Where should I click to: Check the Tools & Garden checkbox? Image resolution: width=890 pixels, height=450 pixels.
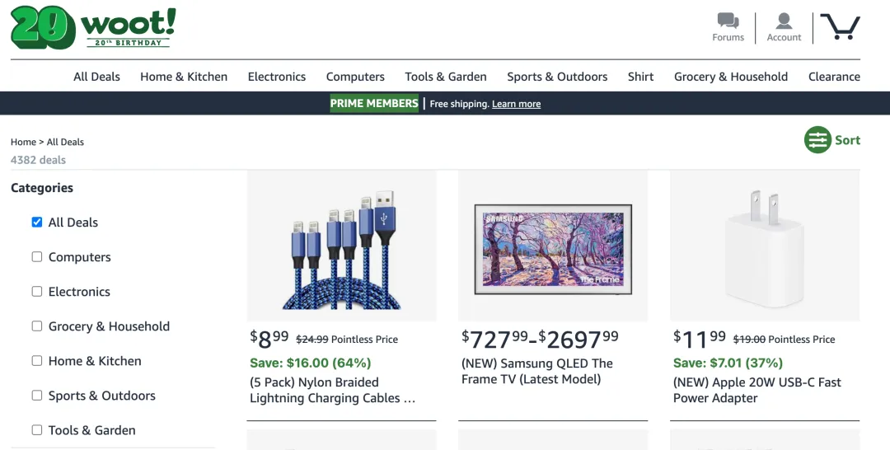tap(37, 429)
